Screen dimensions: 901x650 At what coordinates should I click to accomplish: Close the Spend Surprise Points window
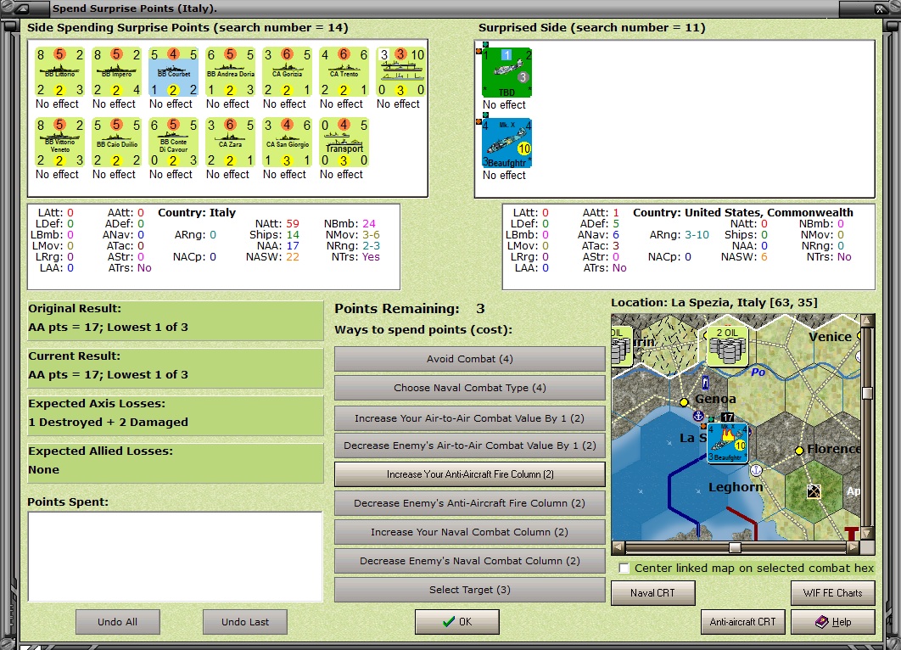880,8
